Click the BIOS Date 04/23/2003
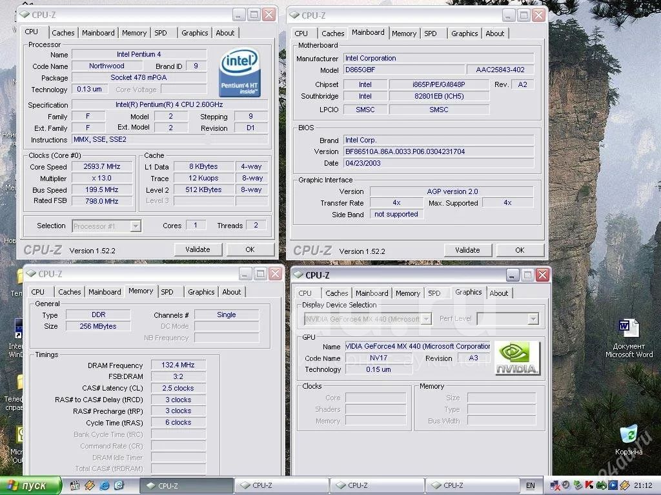This screenshot has height=495, width=661. tap(438, 163)
